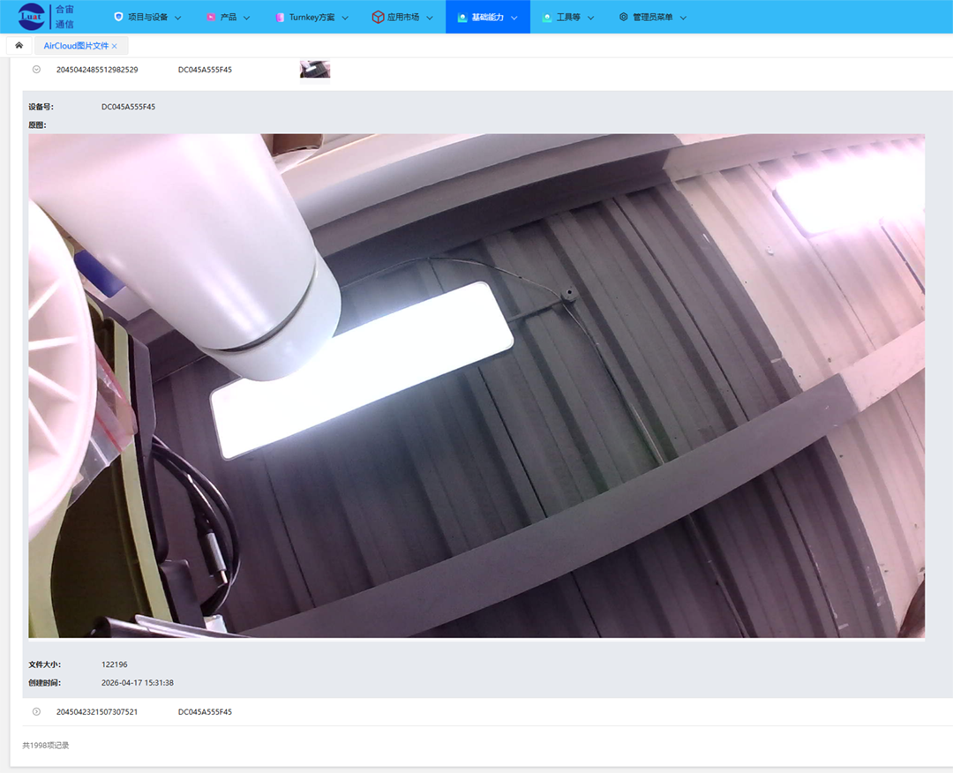Image resolution: width=953 pixels, height=773 pixels.
Task: Open the 工具等 menu
Action: [567, 17]
